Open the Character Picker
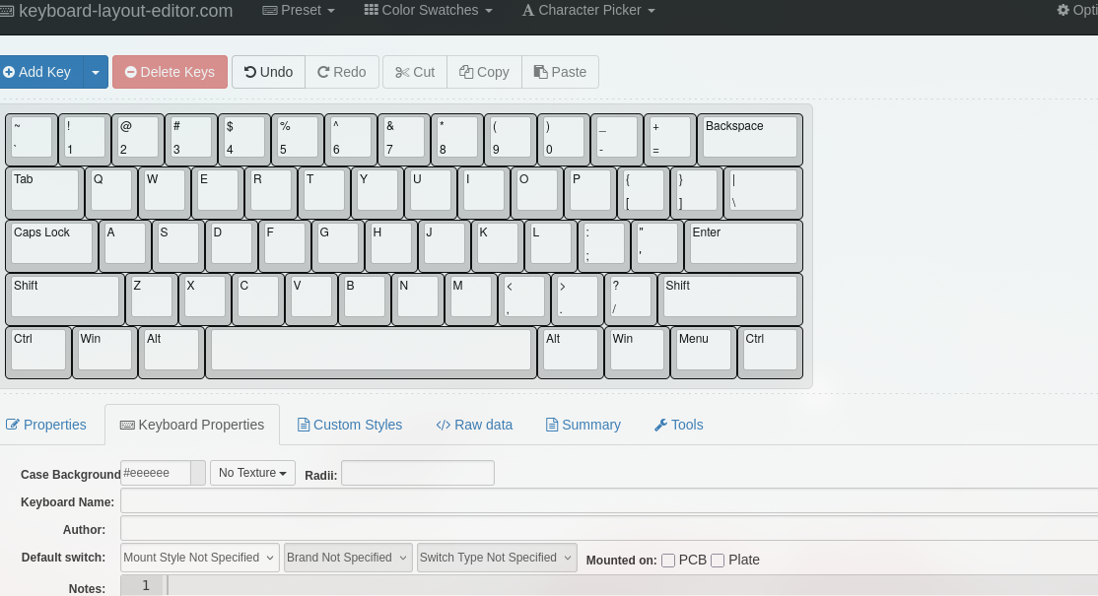 pyautogui.click(x=587, y=10)
